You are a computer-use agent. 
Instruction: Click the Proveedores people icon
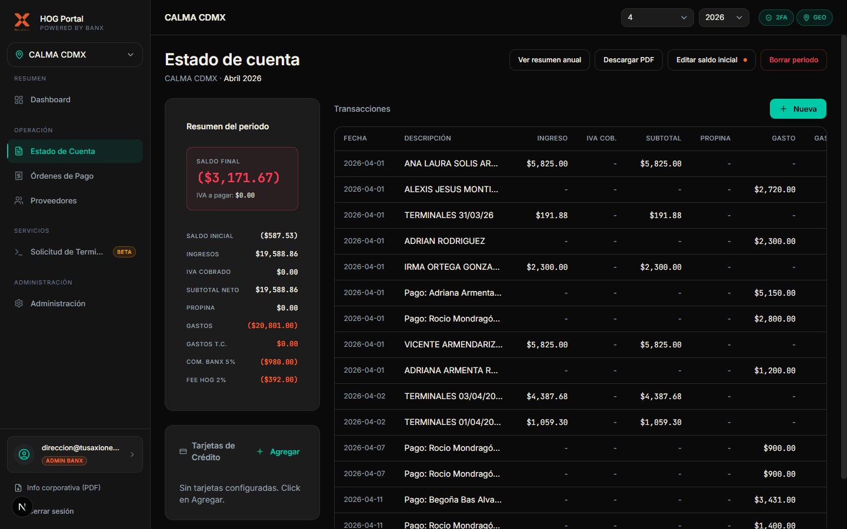[x=18, y=200]
